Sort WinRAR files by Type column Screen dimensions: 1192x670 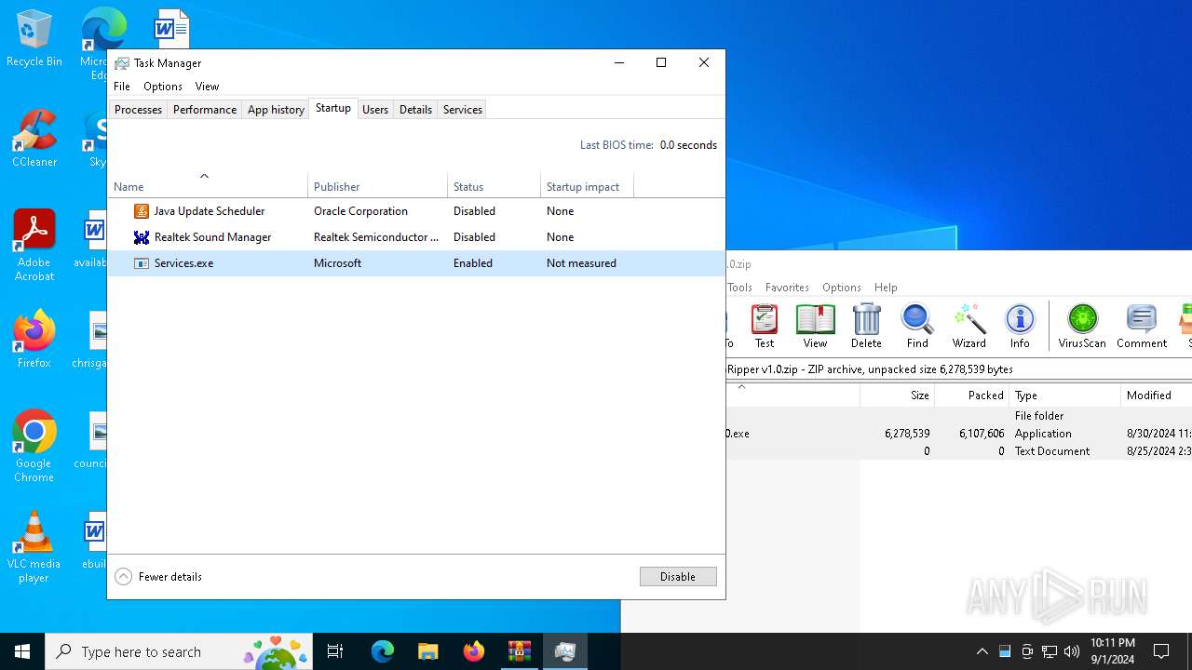tap(1064, 395)
